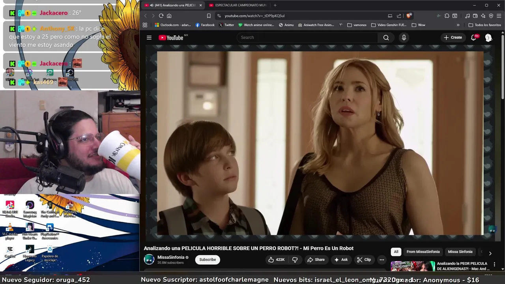Open the YouTube account avatar menu
The image size is (505, 284).
(x=488, y=37)
